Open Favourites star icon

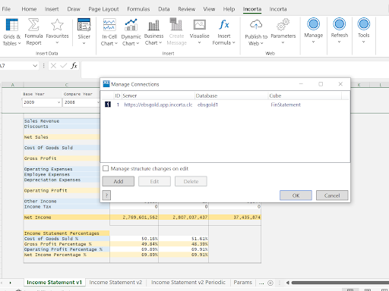point(57,25)
